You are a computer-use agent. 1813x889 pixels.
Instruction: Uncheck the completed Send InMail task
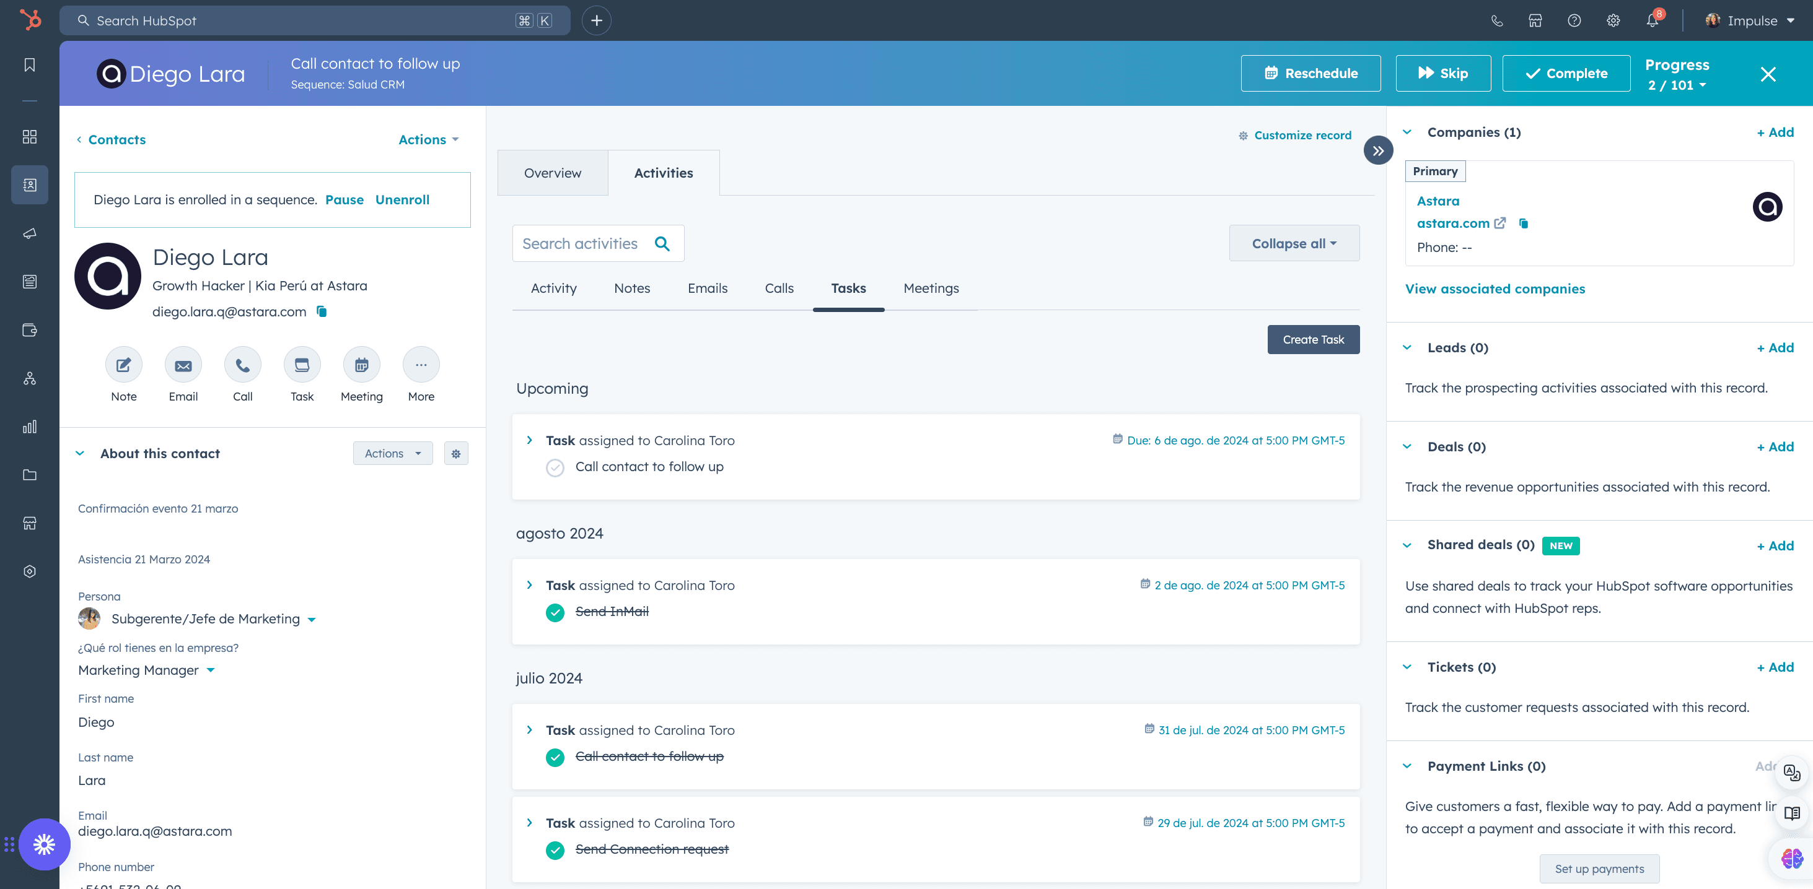tap(555, 613)
